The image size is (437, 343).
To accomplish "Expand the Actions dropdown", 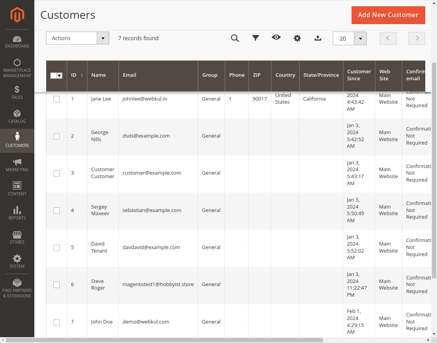I will point(77,38).
